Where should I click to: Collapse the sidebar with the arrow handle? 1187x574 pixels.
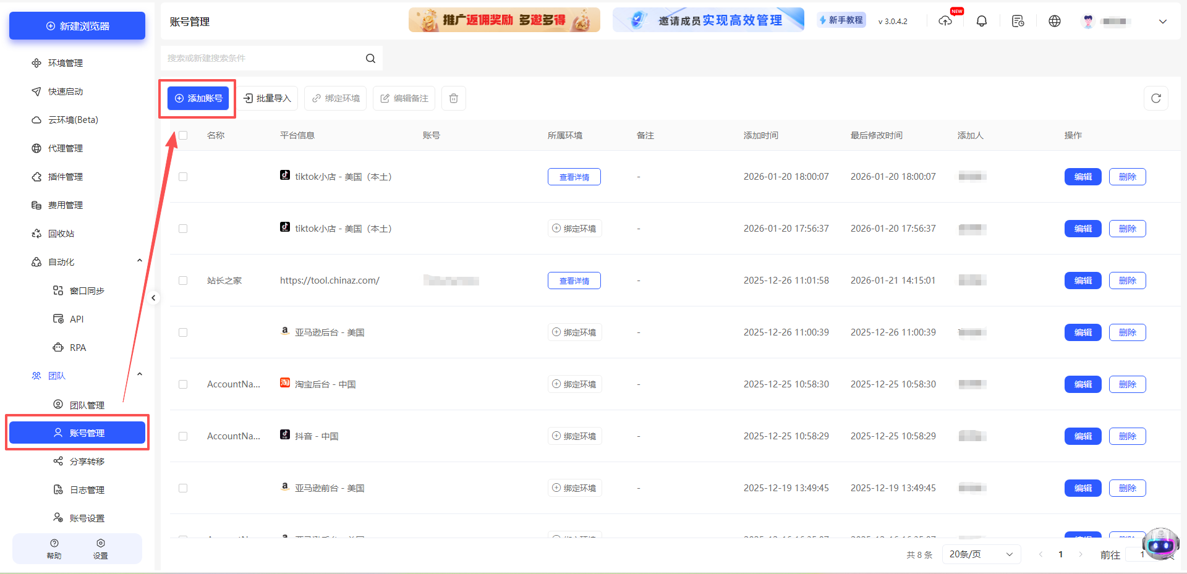point(154,297)
